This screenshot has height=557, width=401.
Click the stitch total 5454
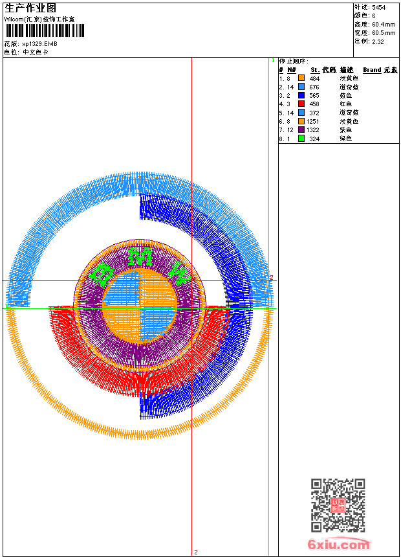tap(379, 8)
